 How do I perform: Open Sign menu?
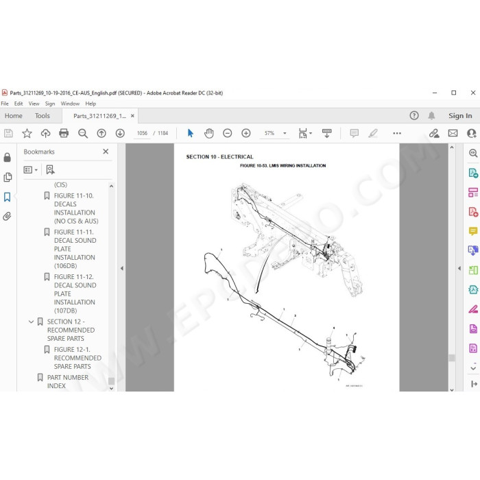tap(50, 104)
